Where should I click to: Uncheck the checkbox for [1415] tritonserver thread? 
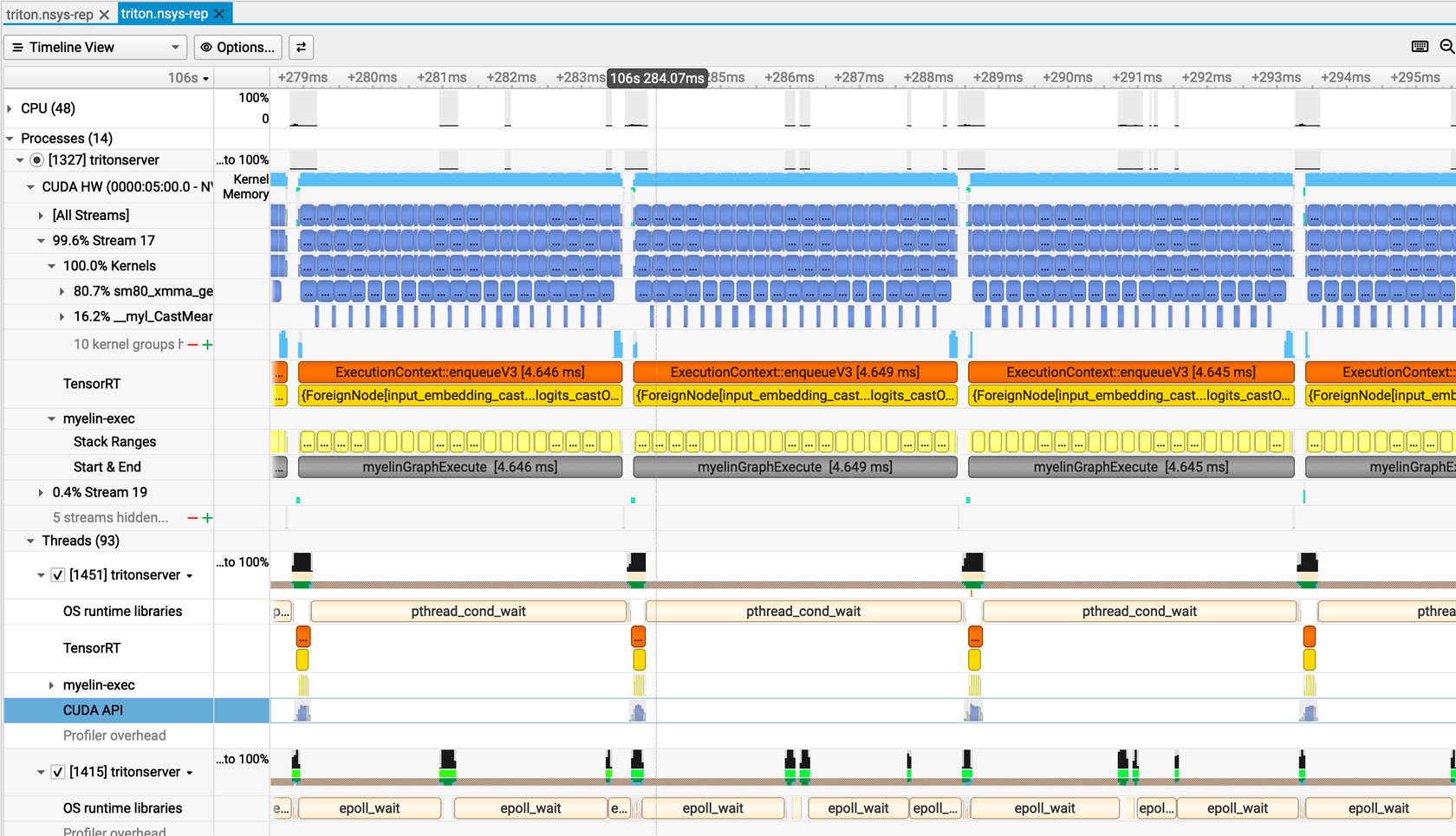click(57, 771)
